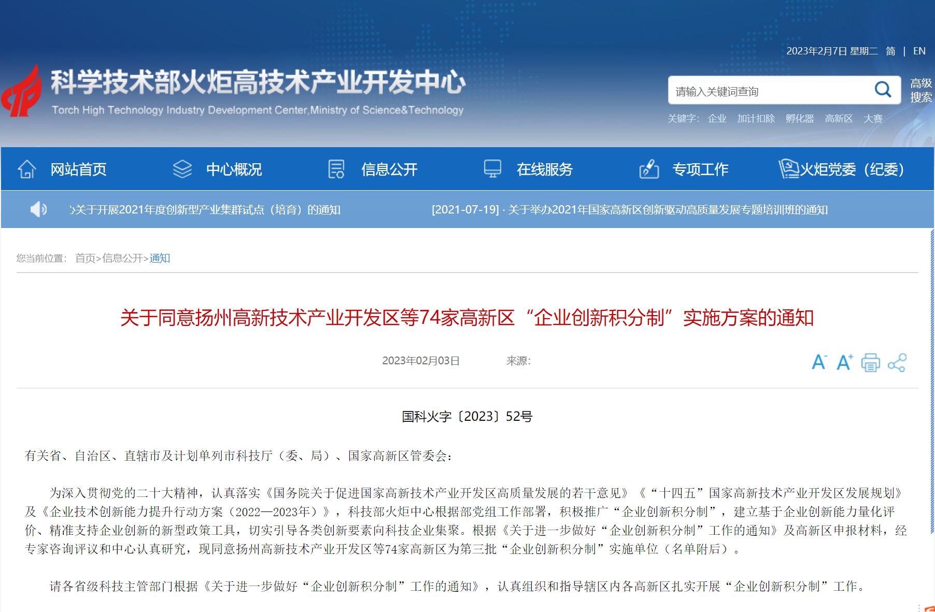Open the 创新型产业集群试点 notice in the ticker
Viewport: 935px width, 612px height.
[x=205, y=209]
